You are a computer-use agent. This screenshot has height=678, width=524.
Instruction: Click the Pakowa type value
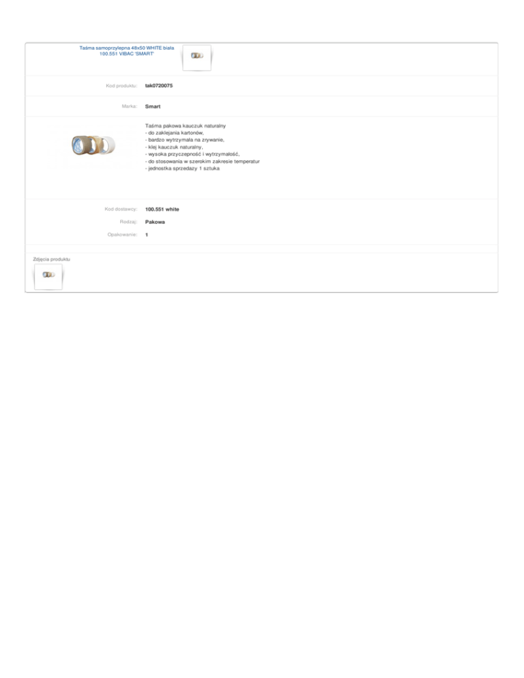click(x=155, y=222)
